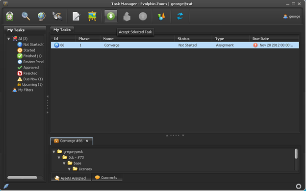Click the Assignment type cell
Screen dimensions: 306x191
[225, 45]
